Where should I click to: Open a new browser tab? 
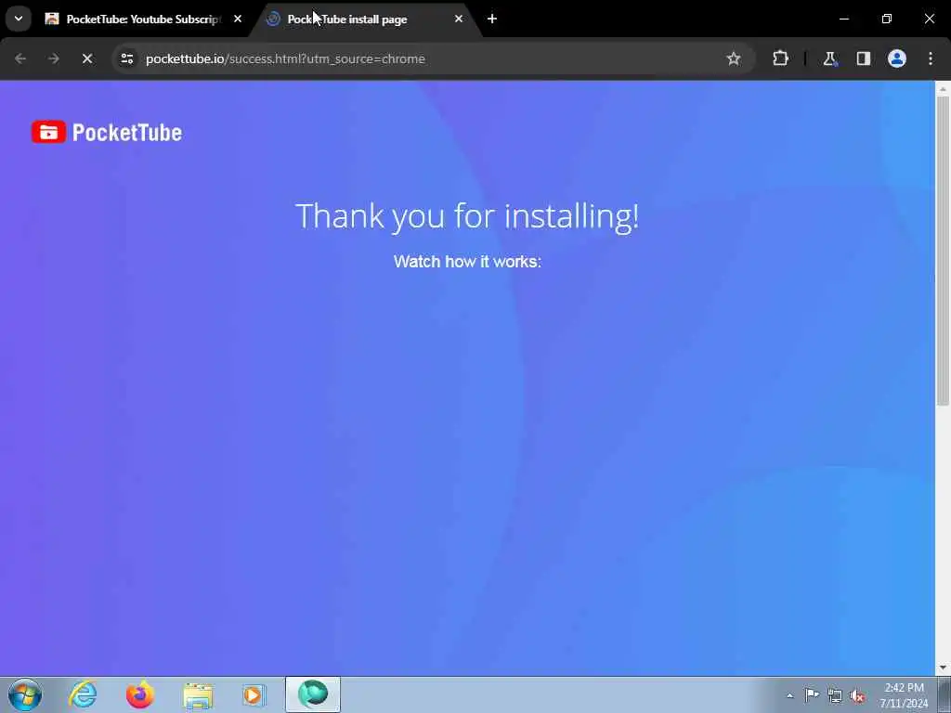492,19
